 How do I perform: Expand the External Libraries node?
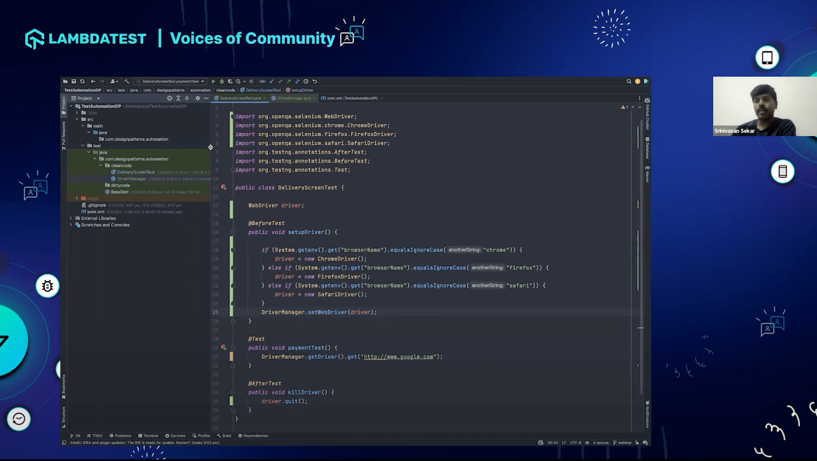(x=71, y=218)
